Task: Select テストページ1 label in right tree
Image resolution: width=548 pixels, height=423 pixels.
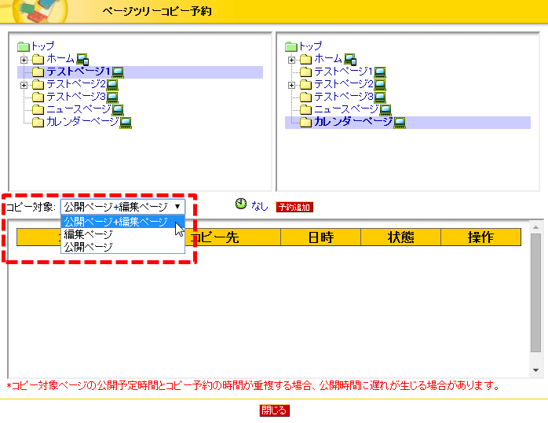Action: point(344,72)
